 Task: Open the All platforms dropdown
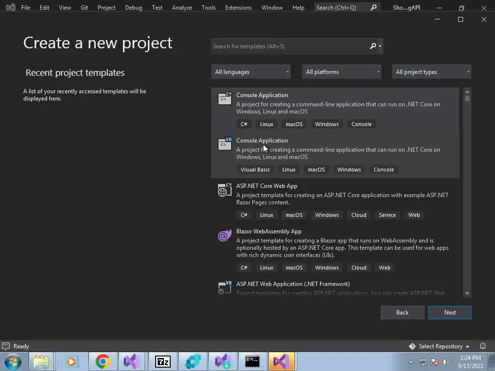pyautogui.click(x=341, y=72)
